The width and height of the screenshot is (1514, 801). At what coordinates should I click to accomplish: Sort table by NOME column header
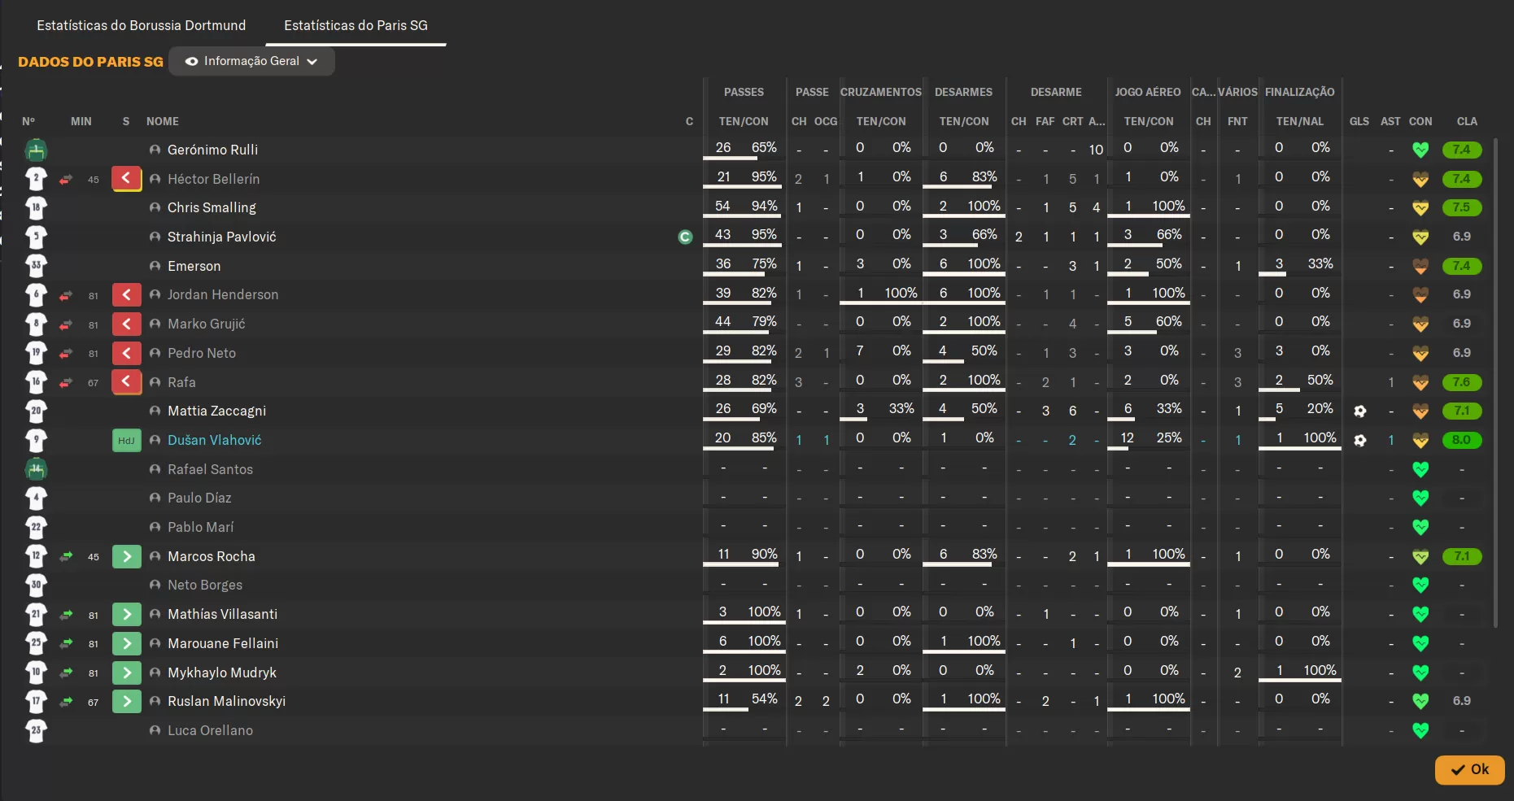tap(163, 121)
